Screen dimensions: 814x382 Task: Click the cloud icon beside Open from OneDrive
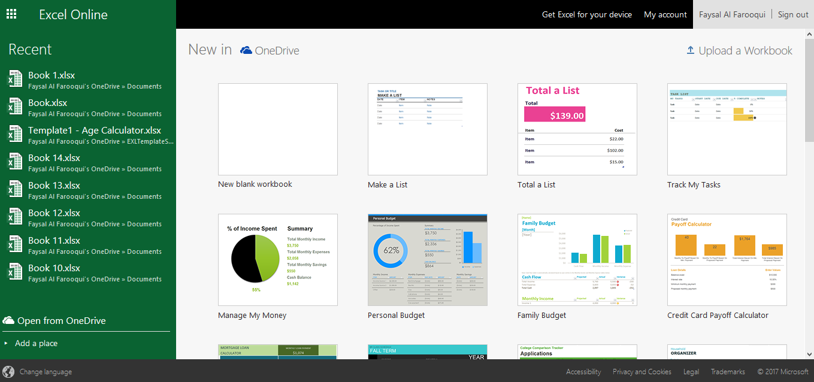pyautogui.click(x=8, y=320)
